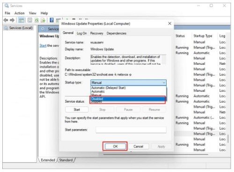The image size is (234, 172).
Task: Click the Back arrow in Services toolbar
Action: pos(6,20)
